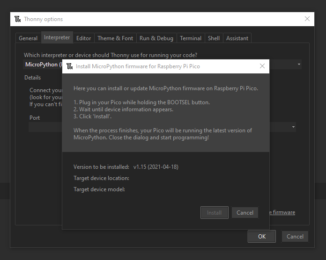Switch to the Shell tab
Image resolution: width=326 pixels, height=260 pixels.
[214, 38]
